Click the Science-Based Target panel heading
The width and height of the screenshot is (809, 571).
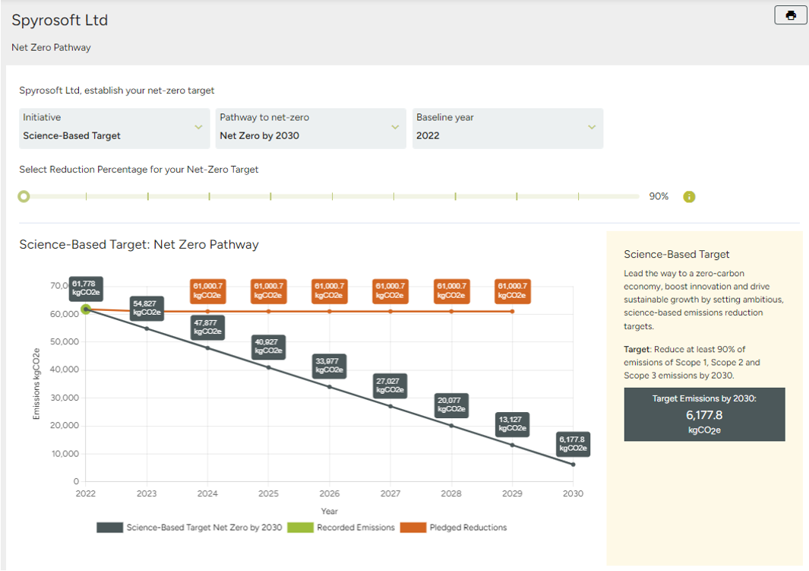[676, 255]
